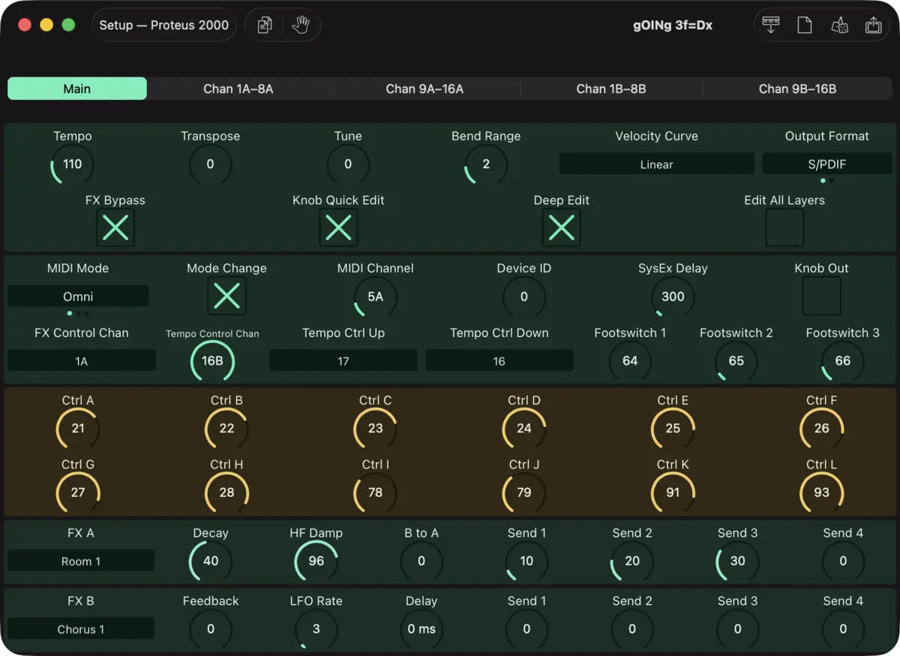Image resolution: width=900 pixels, height=656 pixels.
Task: Open the Chan 1B–8B tab
Action: point(611,89)
